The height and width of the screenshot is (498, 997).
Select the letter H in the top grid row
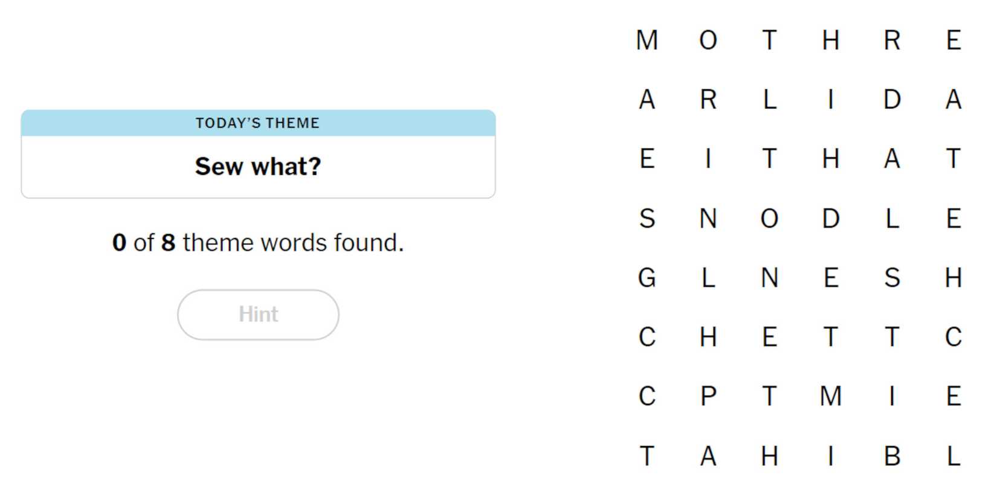(831, 40)
